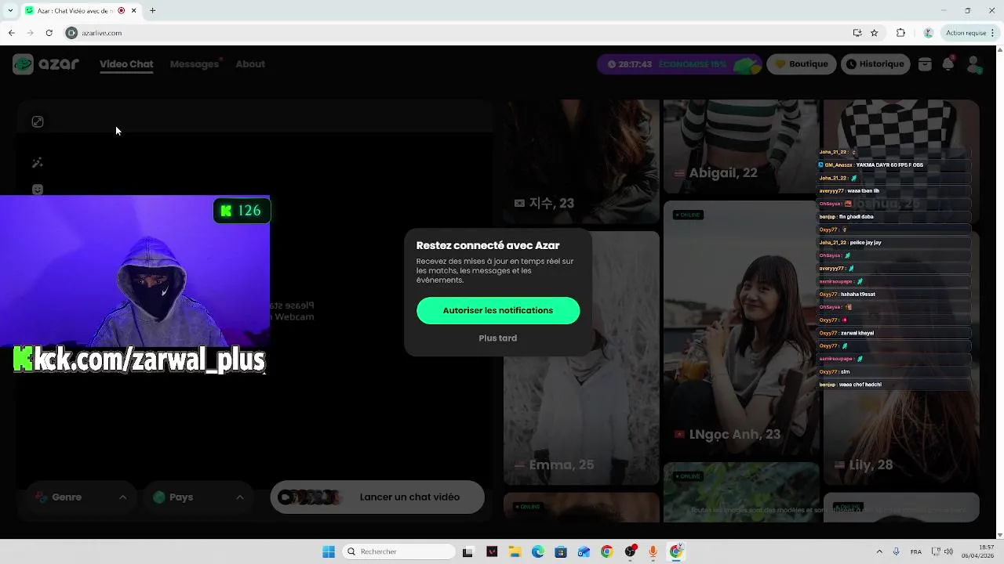Open the first Chrome taskbar icon

pyautogui.click(x=606, y=551)
